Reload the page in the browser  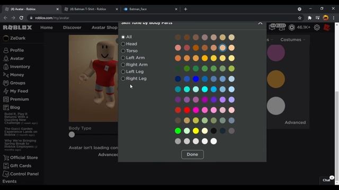(x=21, y=18)
